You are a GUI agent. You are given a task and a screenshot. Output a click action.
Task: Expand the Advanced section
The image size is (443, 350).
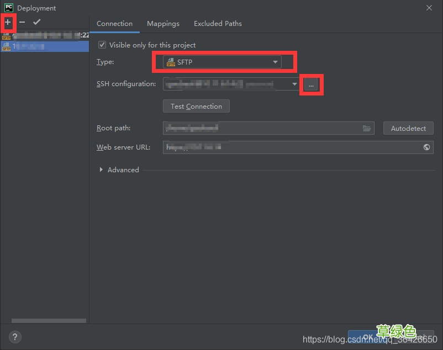pyautogui.click(x=102, y=170)
